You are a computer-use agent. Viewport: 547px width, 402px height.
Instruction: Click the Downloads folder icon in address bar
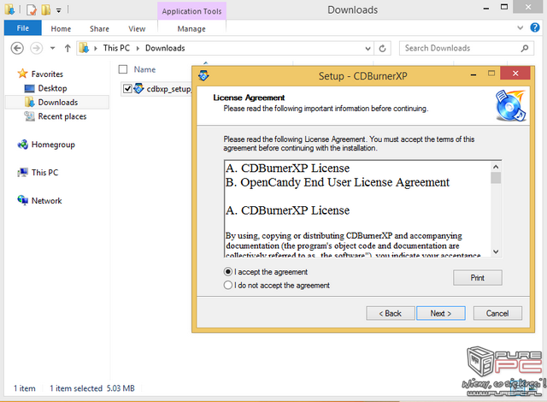(x=84, y=48)
